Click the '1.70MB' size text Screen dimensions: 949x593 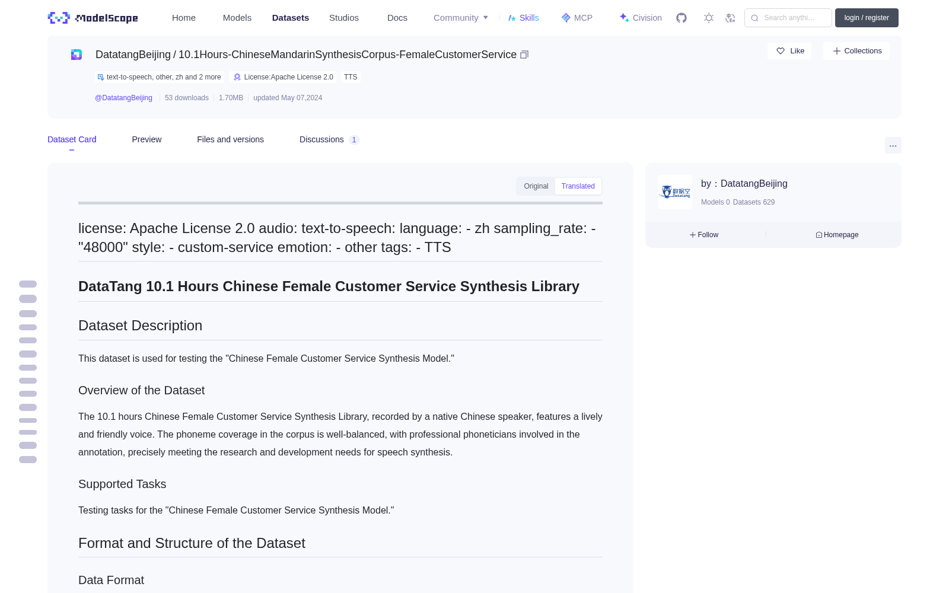(x=231, y=98)
